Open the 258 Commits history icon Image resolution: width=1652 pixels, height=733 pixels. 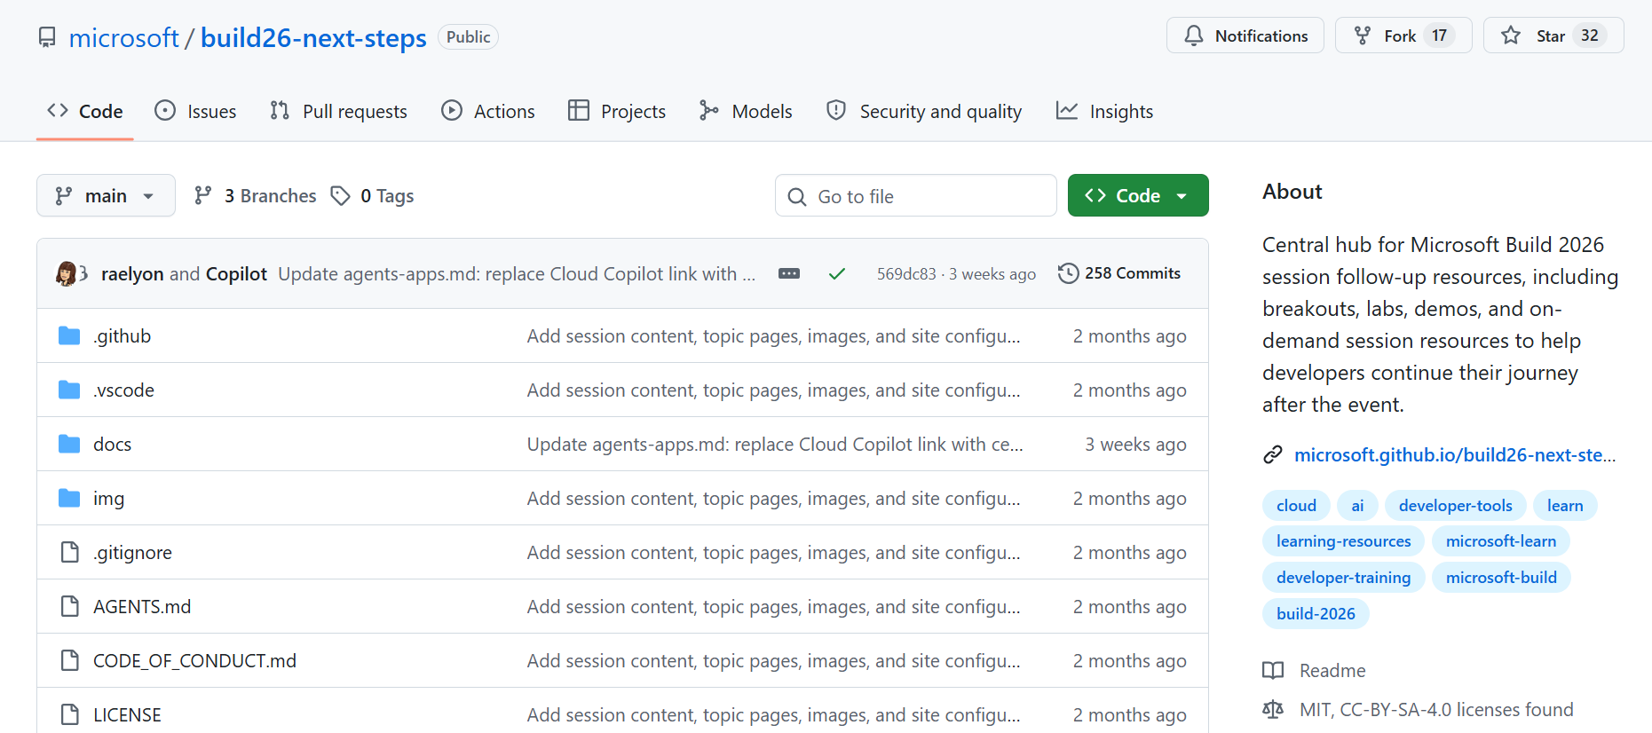click(1069, 273)
